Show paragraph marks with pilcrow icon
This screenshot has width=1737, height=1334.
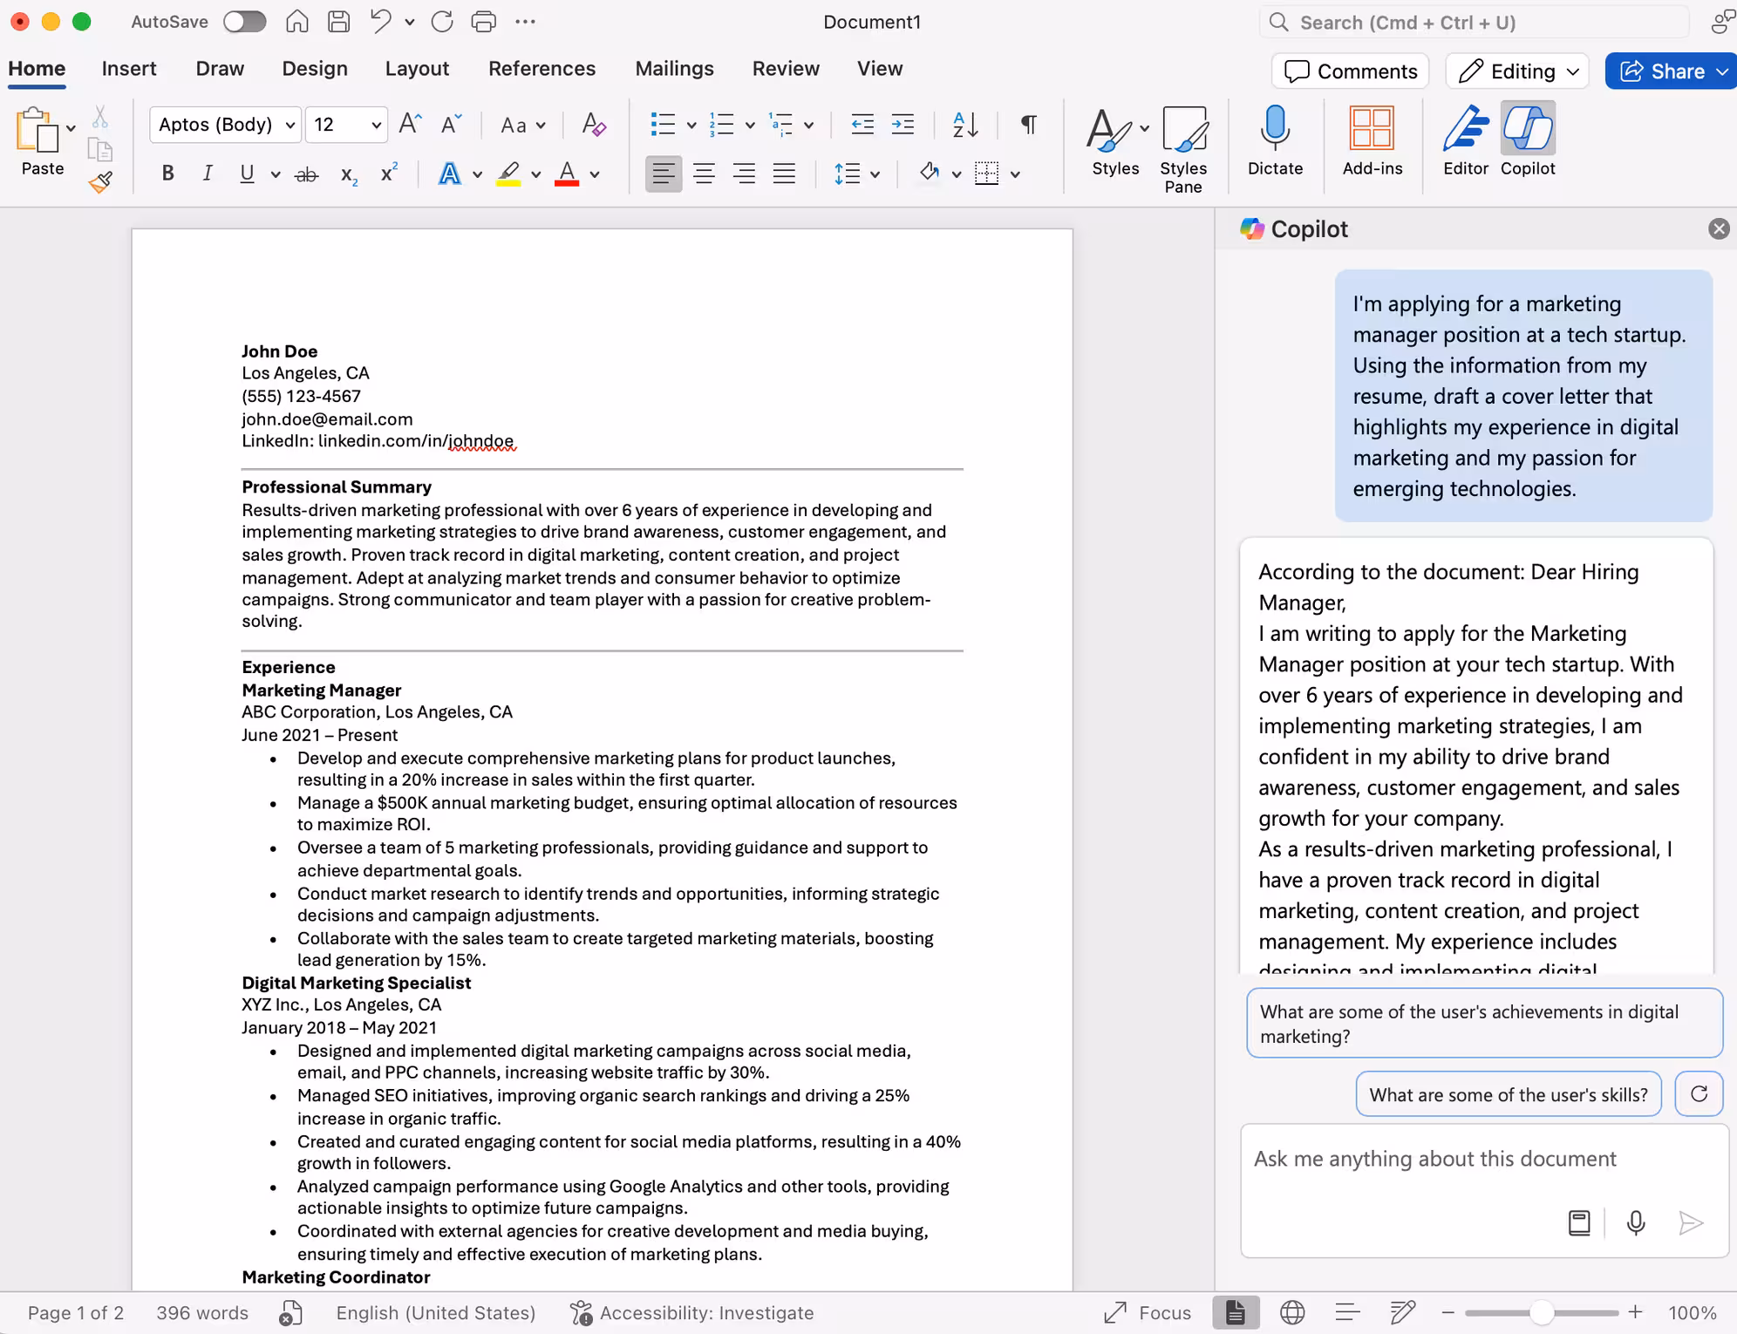coord(1029,125)
